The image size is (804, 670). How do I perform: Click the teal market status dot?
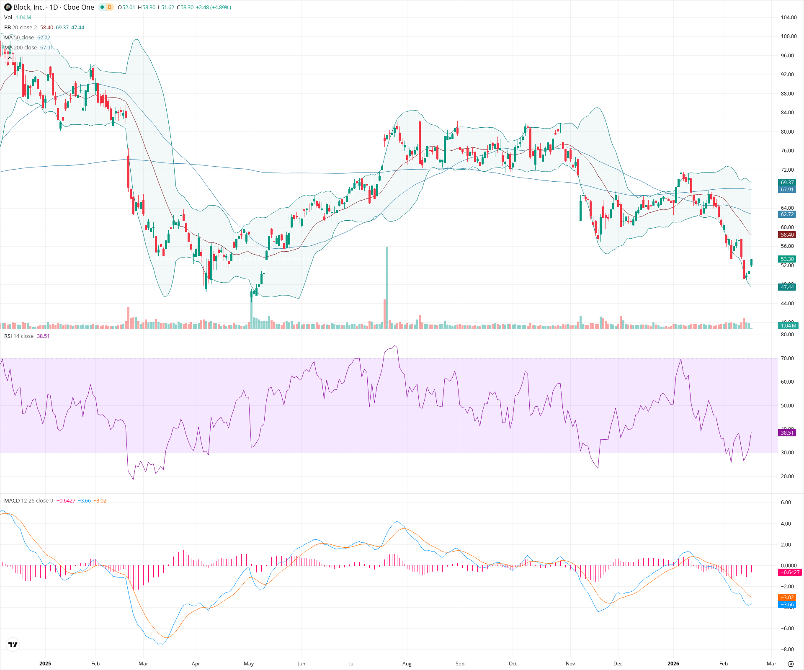coord(102,7)
